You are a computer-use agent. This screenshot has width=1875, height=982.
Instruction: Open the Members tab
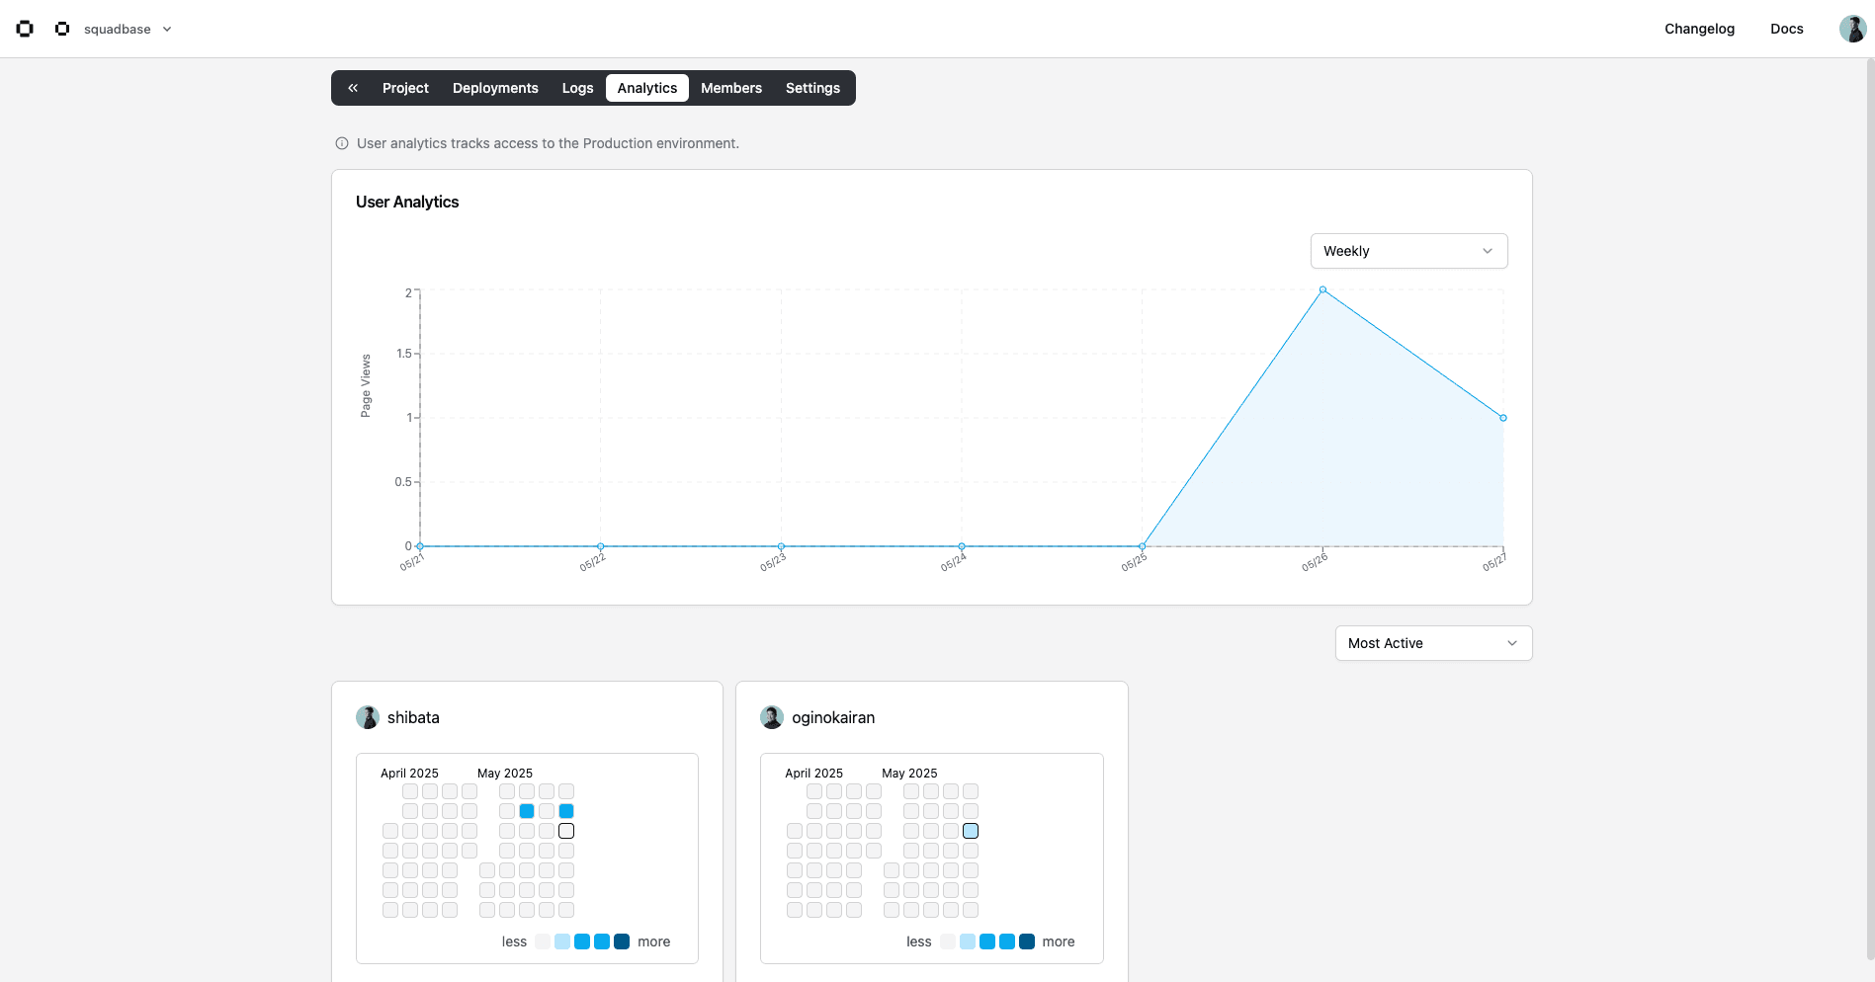(x=731, y=87)
